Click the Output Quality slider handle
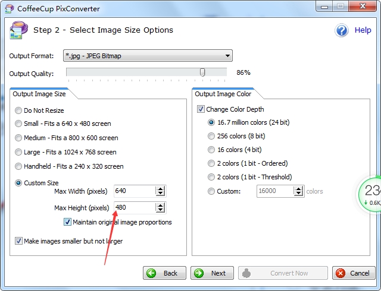This screenshot has height=291, width=381. pos(202,72)
